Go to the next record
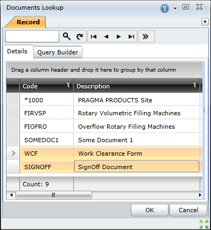 point(118,37)
